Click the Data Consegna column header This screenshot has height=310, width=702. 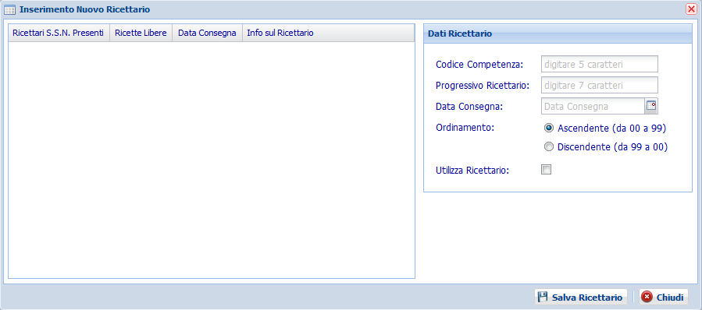pos(207,33)
